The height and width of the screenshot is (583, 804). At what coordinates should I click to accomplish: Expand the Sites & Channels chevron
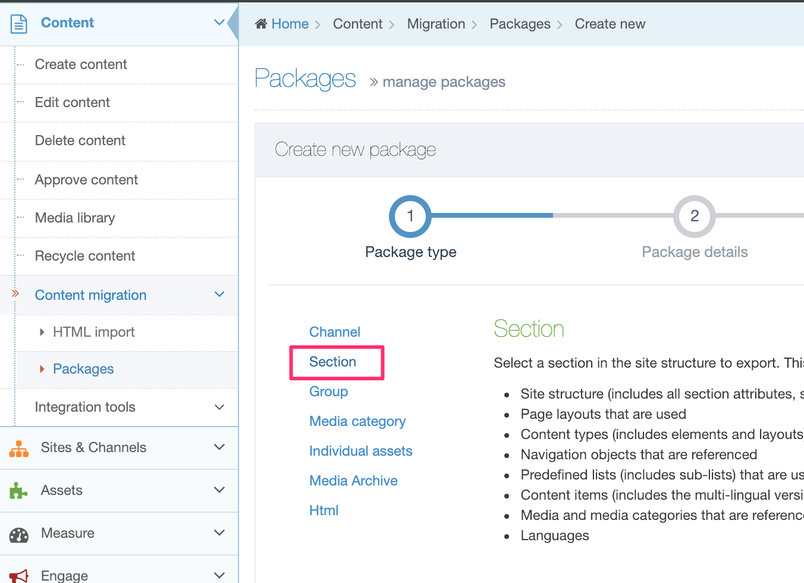[x=219, y=447]
